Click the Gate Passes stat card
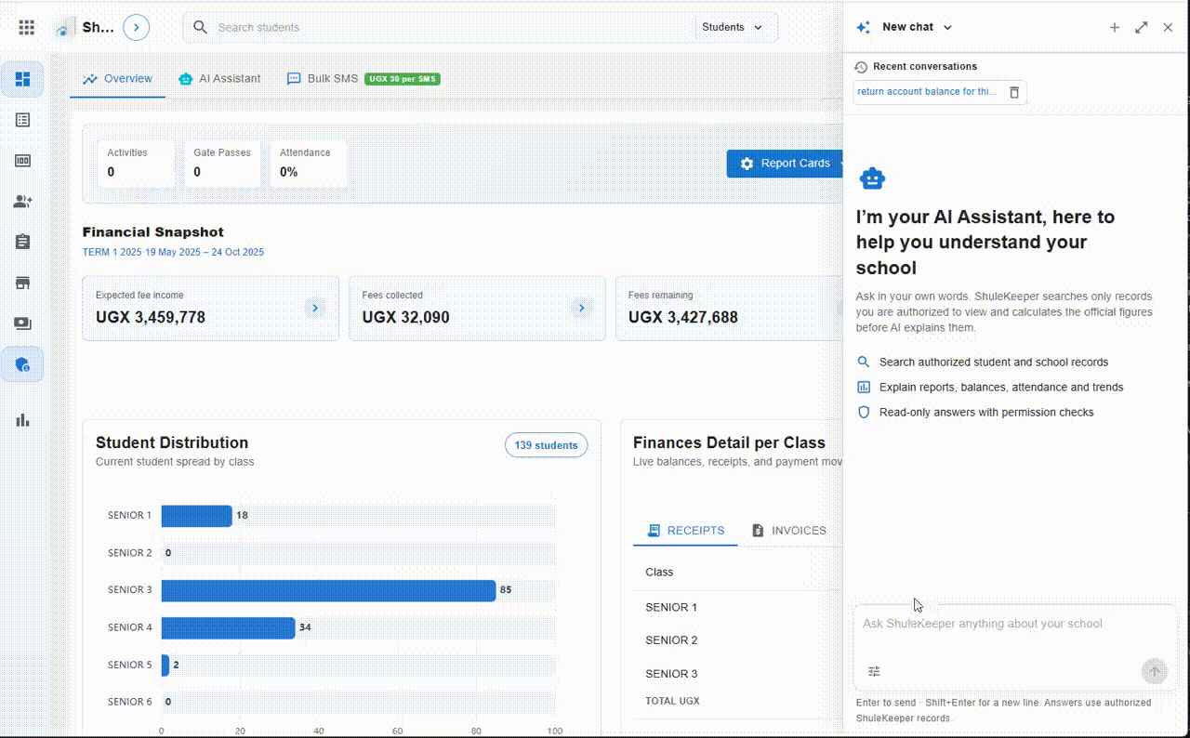Image resolution: width=1190 pixels, height=738 pixels. tap(222, 163)
